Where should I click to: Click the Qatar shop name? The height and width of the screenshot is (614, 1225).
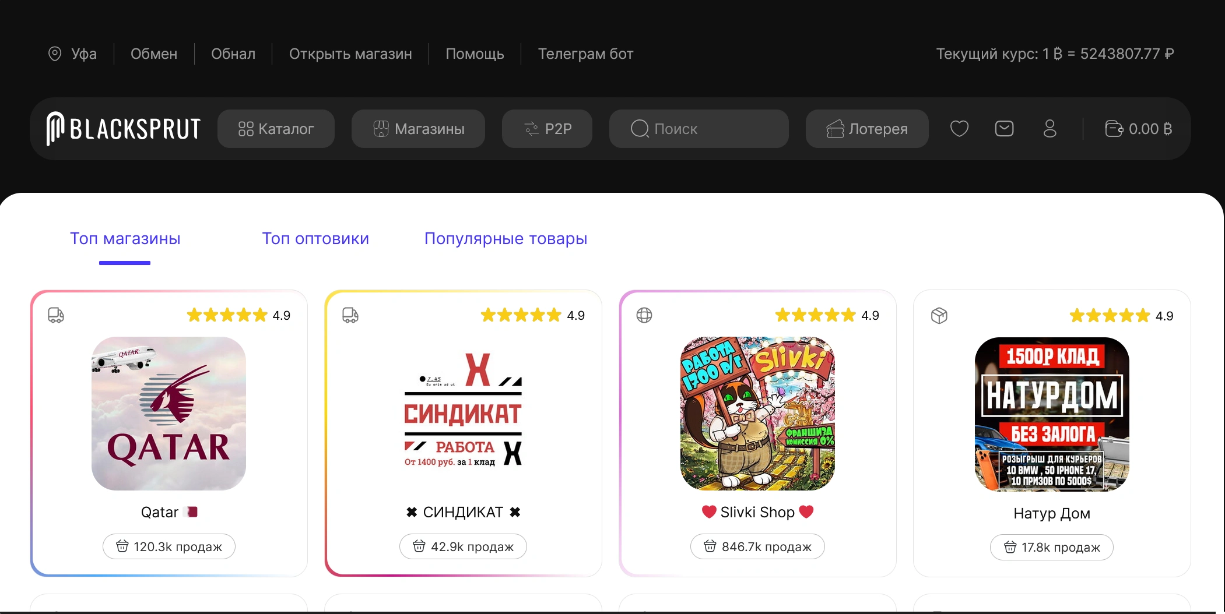pos(169,512)
